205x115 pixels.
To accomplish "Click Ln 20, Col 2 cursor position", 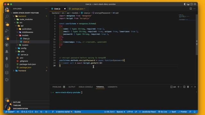I will click(x=109, y=112).
